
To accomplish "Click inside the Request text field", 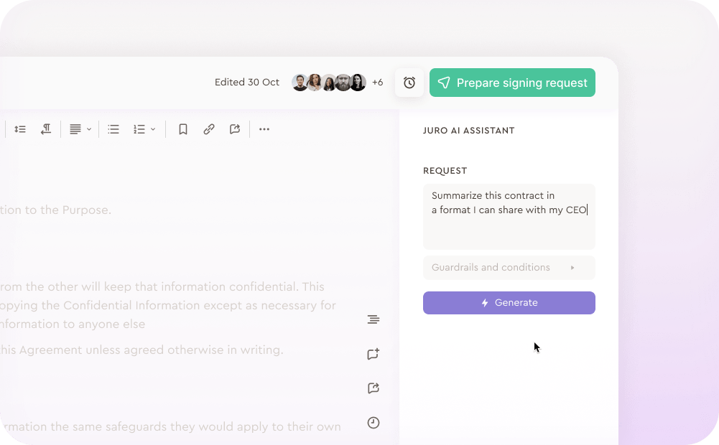I will (x=509, y=217).
